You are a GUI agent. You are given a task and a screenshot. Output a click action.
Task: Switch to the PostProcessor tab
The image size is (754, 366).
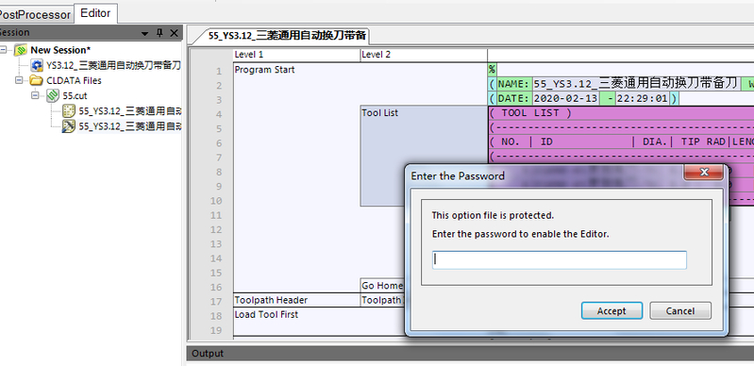(35, 14)
